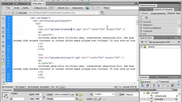Open the Dirección address history dropdown
The width and height of the screenshot is (182, 102).
98,13
